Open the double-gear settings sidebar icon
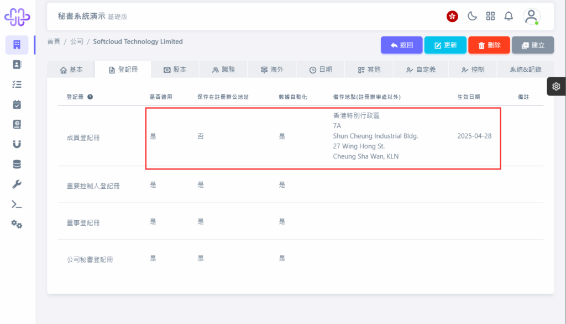This screenshot has width=566, height=324. [17, 224]
